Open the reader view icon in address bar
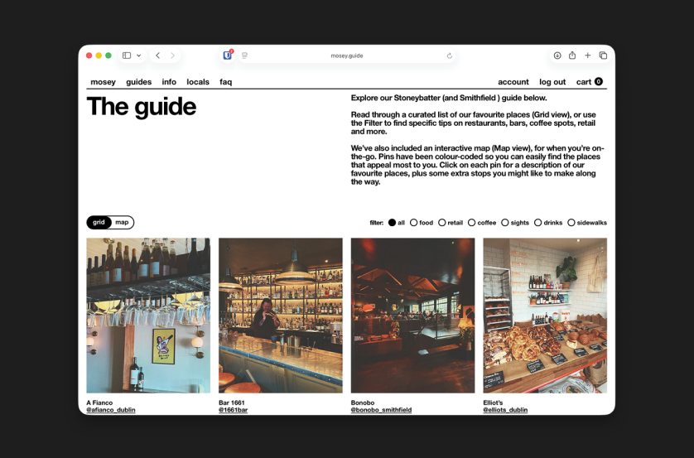The image size is (694, 458). [x=244, y=55]
